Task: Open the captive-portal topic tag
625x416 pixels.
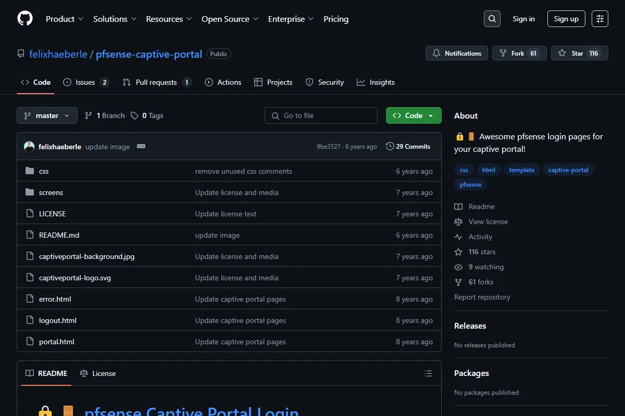Action: click(x=568, y=170)
